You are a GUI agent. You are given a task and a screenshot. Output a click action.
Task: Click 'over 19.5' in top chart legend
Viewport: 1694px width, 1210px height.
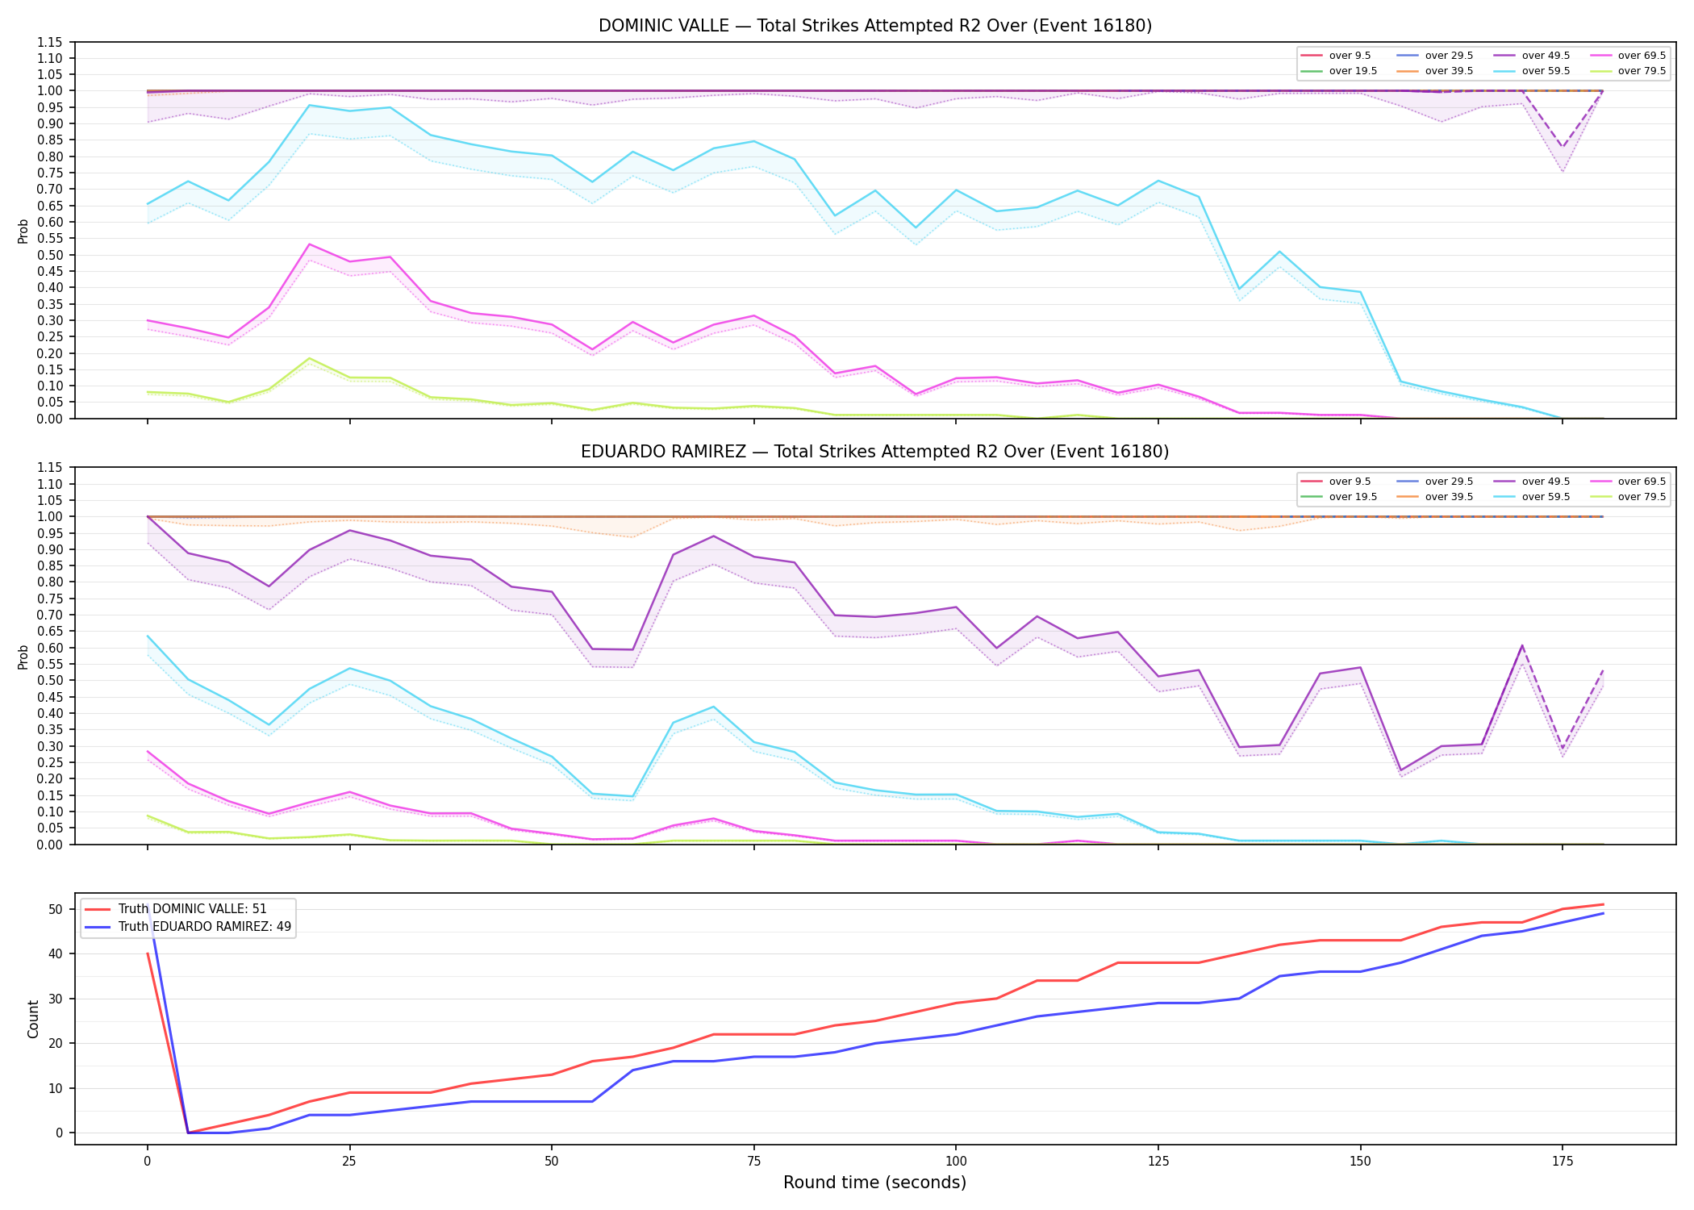(x=1338, y=71)
